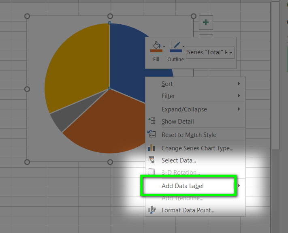The height and width of the screenshot is (233, 288).
Task: Select Expand/Collapse menu entry
Action: 195,109
